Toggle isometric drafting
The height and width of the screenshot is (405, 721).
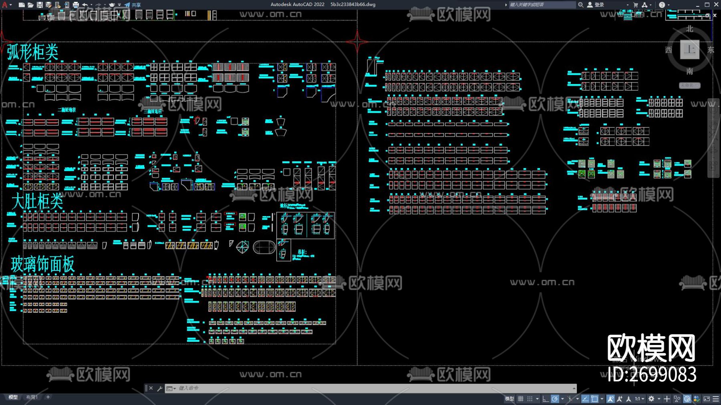coord(570,399)
